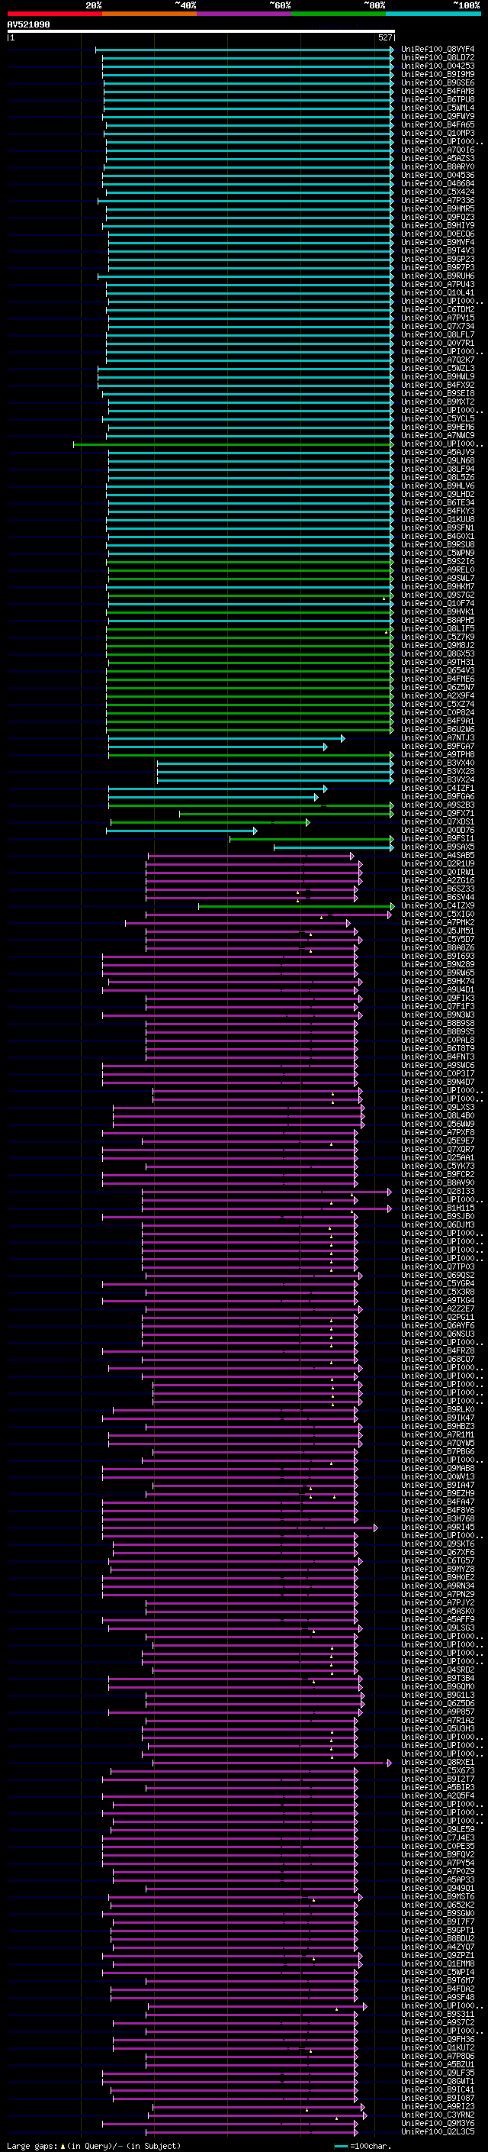Select the query name AV521090
The height and width of the screenshot is (2152, 488).
click(28, 24)
